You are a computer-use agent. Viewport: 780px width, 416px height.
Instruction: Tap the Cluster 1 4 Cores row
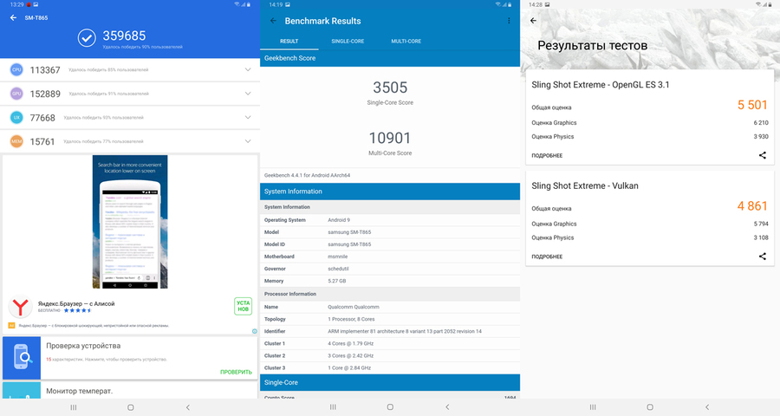pos(390,343)
